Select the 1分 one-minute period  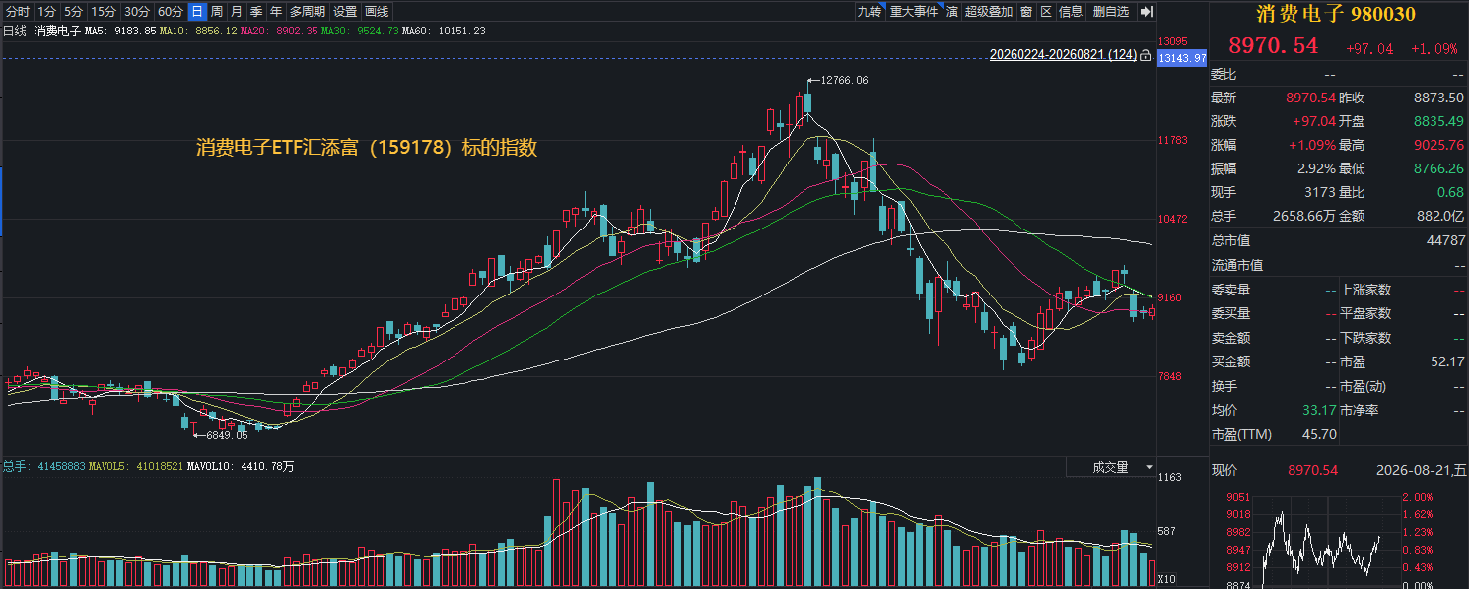click(46, 12)
